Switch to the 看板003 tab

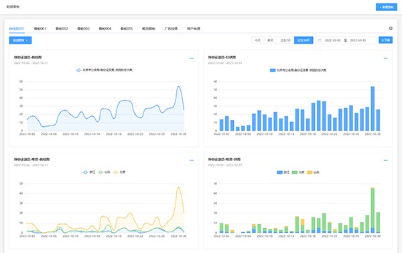point(84,28)
